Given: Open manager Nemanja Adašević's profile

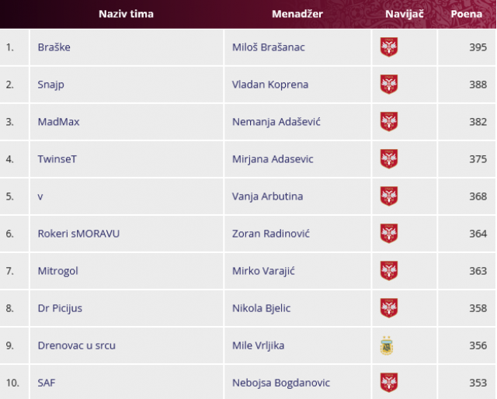Looking at the screenshot, I should [x=276, y=122].
